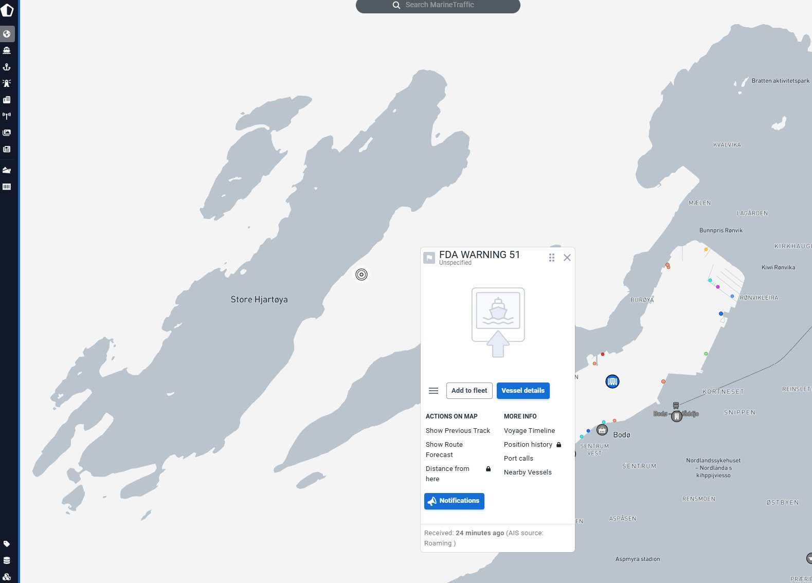Click the Search MarineTraffic field
This screenshot has width=812, height=583.
click(x=438, y=5)
